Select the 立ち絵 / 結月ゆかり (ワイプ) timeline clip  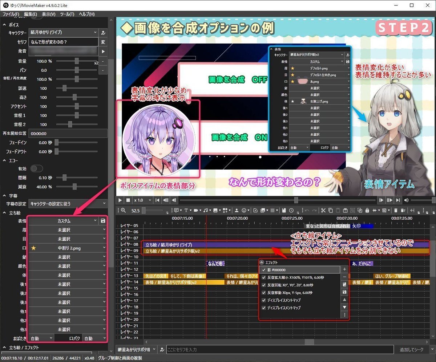tap(286, 245)
